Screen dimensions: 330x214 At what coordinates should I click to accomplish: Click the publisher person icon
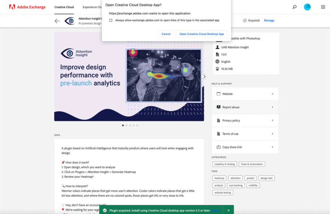click(217, 47)
